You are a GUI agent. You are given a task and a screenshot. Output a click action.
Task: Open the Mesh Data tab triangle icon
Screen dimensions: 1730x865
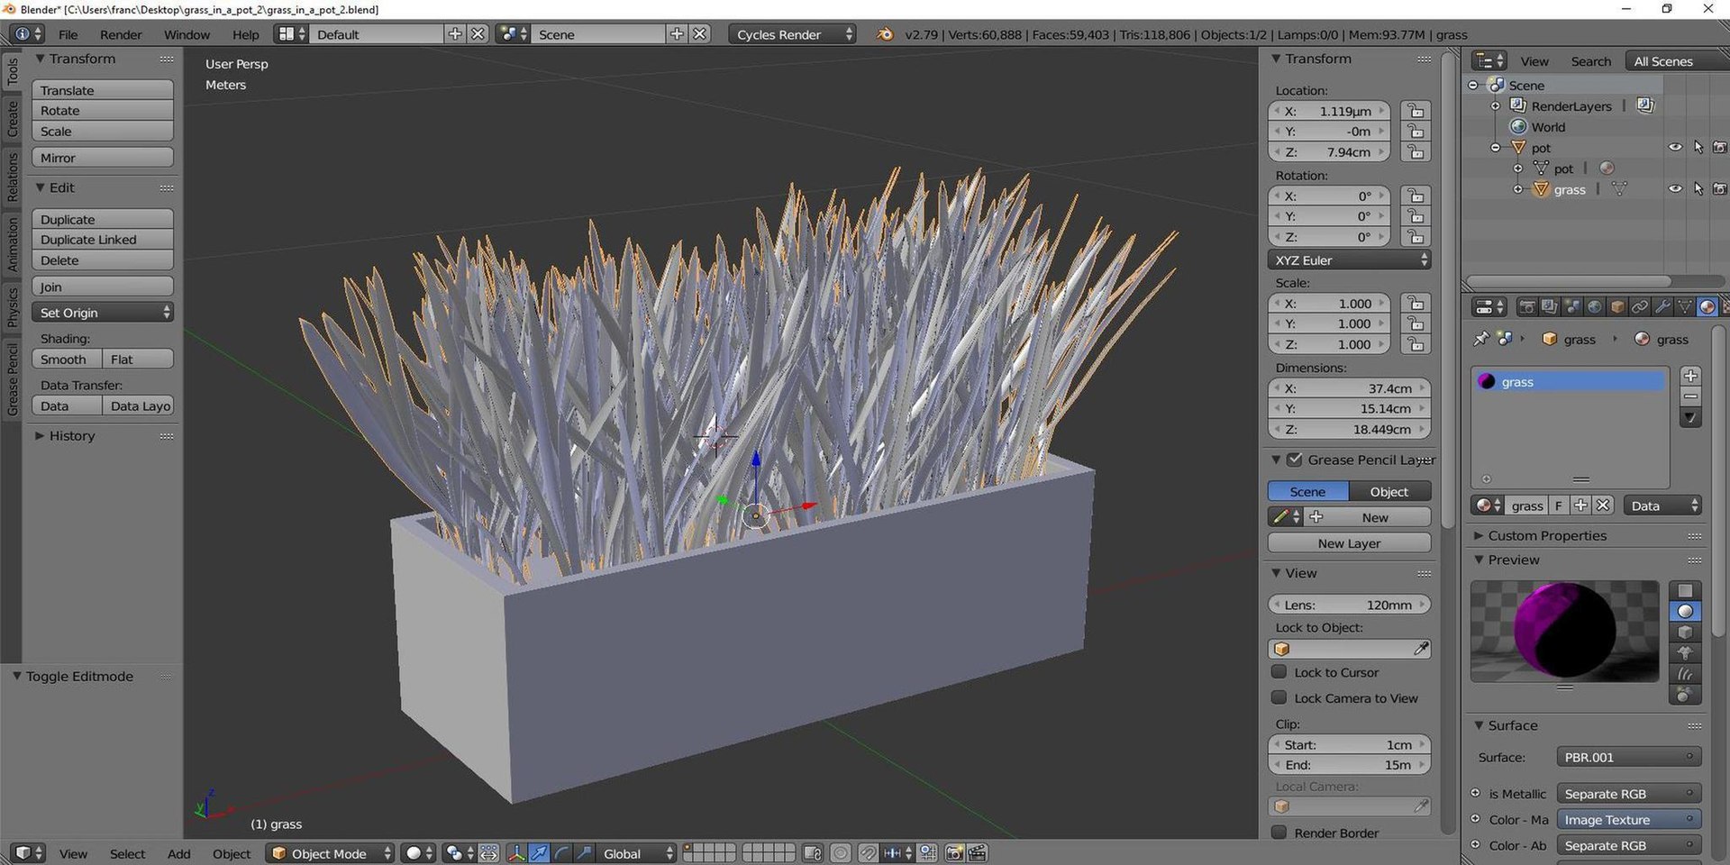[1685, 307]
